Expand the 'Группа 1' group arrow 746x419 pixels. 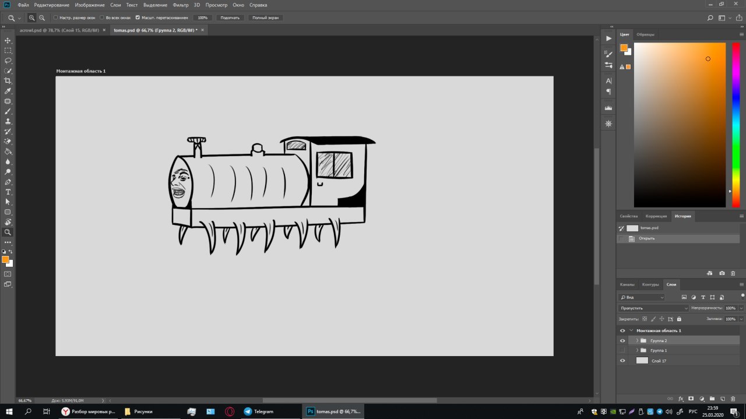[x=637, y=350]
